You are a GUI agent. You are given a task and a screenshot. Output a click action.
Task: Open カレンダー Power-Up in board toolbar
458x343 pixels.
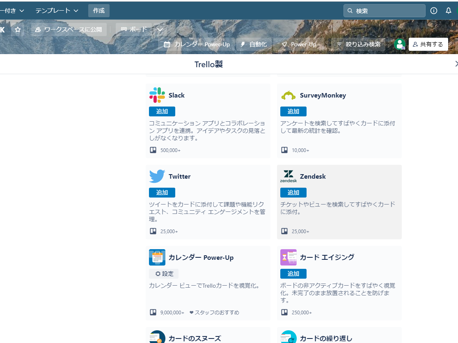(197, 44)
